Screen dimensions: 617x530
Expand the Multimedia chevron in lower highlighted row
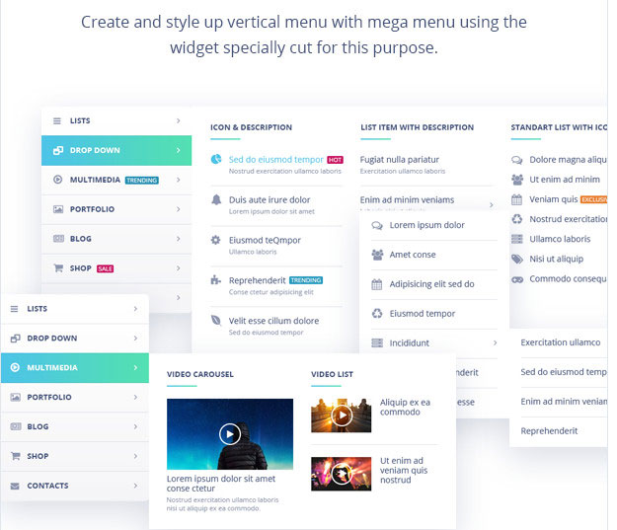(x=135, y=367)
